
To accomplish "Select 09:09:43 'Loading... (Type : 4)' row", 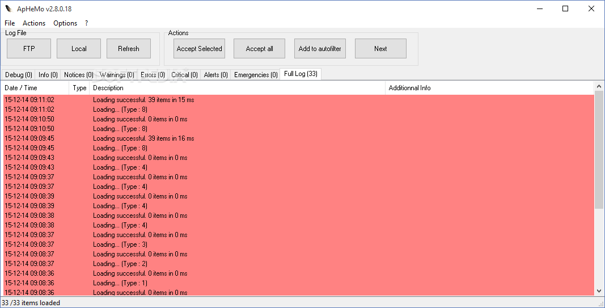I will 299,167.
